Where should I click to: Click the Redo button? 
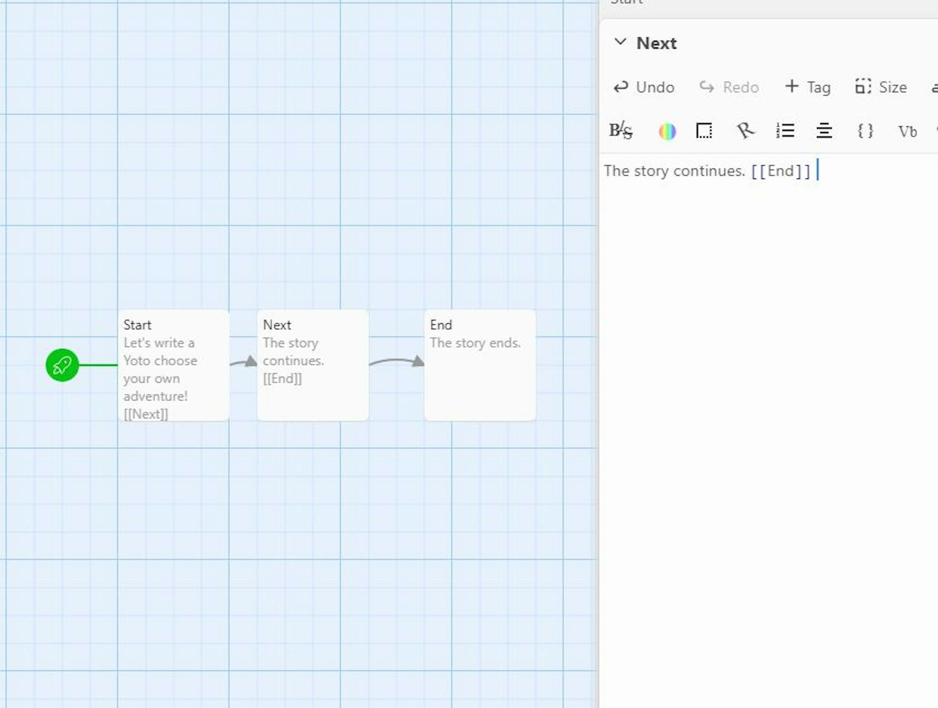click(x=729, y=87)
